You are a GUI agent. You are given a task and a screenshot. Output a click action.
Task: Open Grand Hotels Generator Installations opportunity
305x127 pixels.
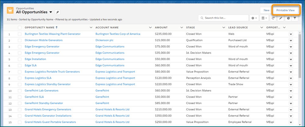48,116
